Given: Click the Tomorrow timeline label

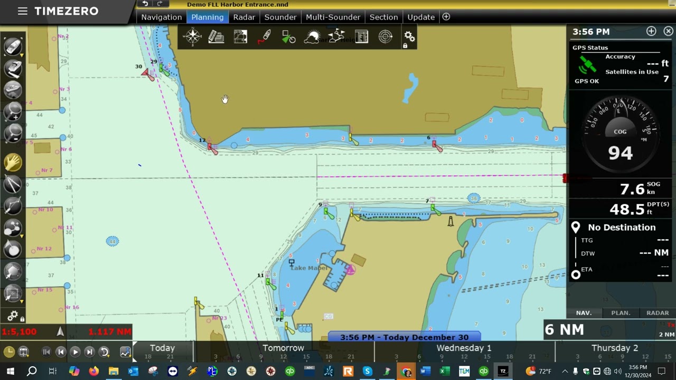Looking at the screenshot, I should [284, 348].
